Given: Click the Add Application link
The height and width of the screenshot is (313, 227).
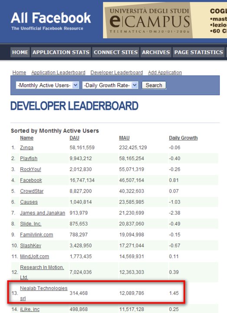Looking at the screenshot, I should 165,73.
